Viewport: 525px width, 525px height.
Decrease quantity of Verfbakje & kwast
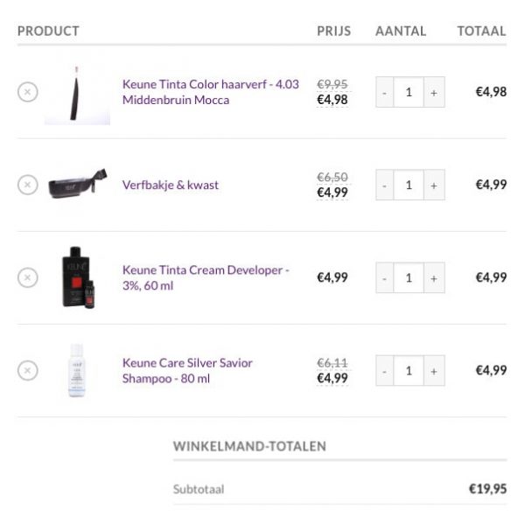384,185
